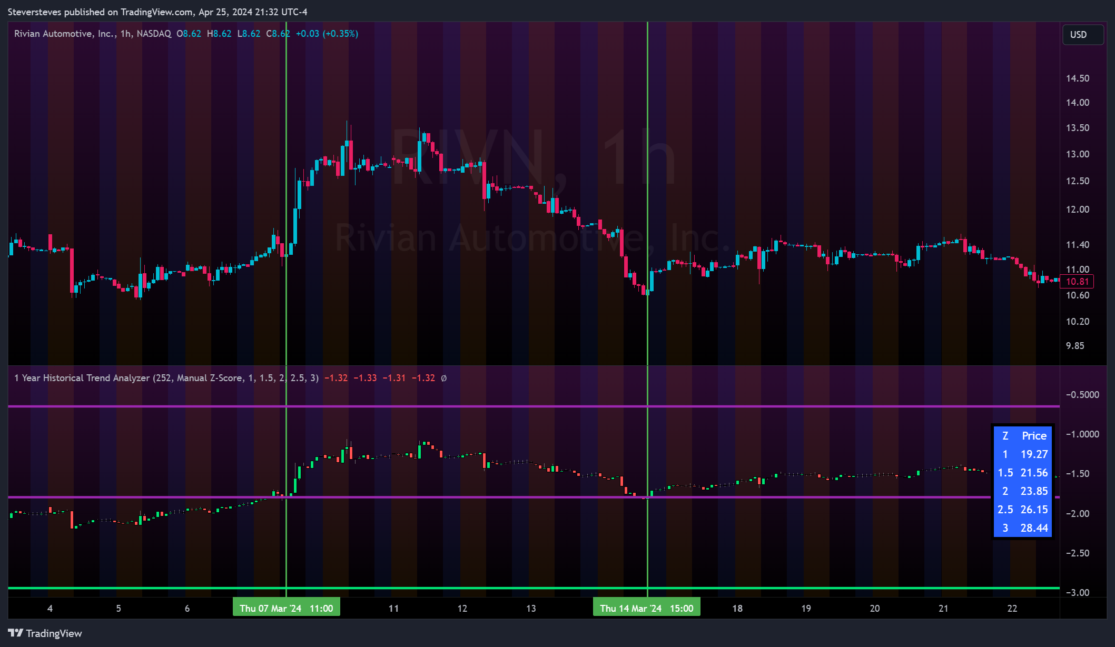
Task: Click the 9.85 price axis label
Action: [1075, 346]
